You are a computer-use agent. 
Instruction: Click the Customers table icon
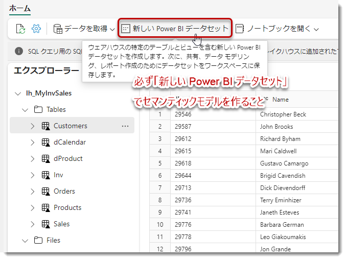[45, 126]
